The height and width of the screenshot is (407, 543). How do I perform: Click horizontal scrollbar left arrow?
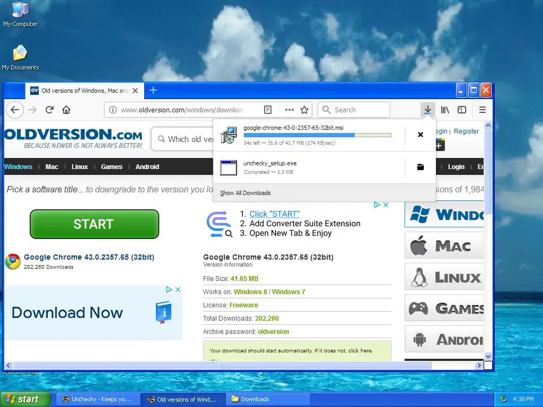[8, 365]
